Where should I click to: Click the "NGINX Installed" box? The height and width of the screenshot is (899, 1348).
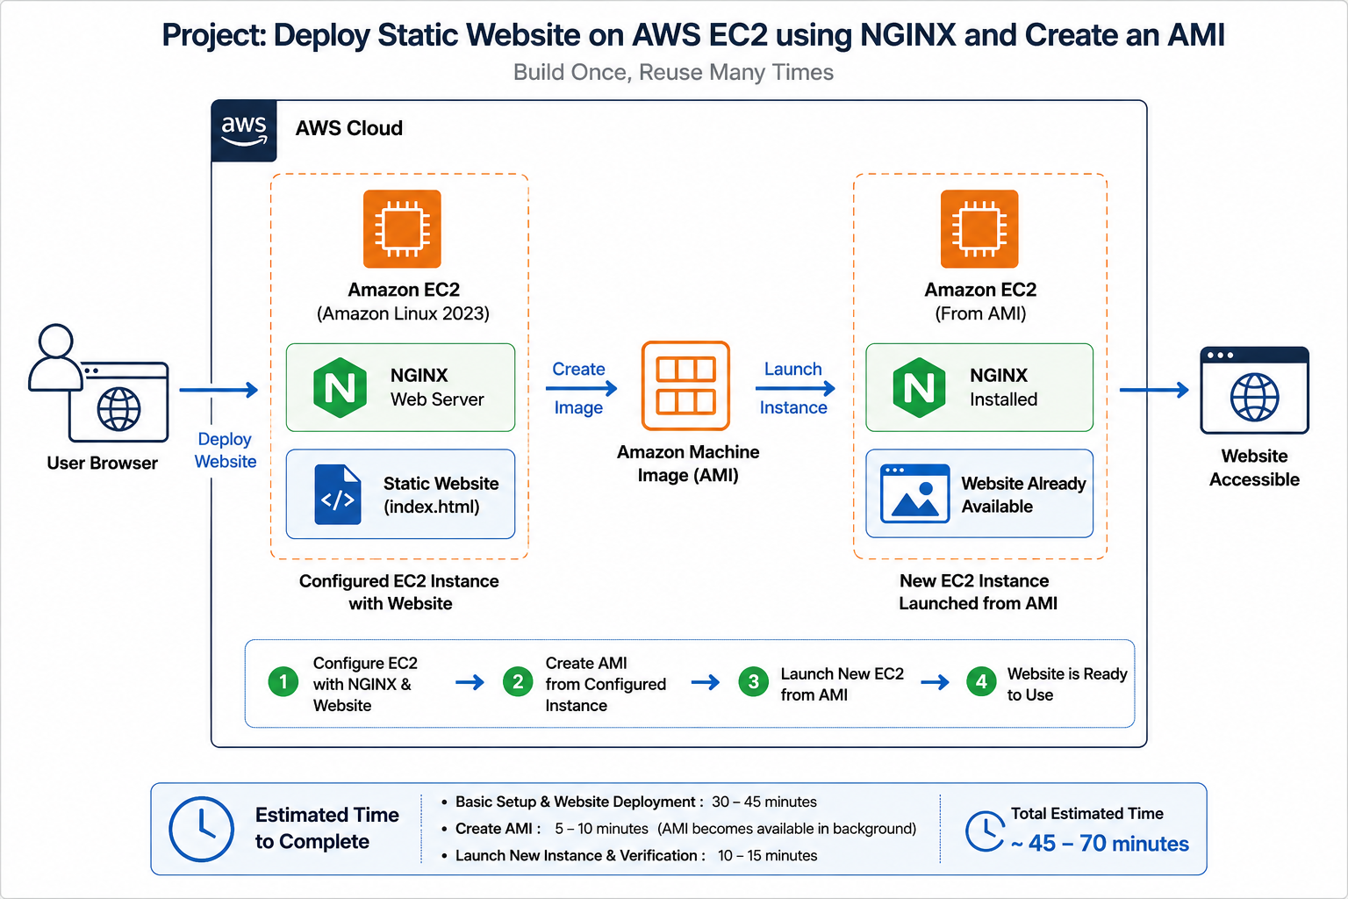tap(979, 387)
